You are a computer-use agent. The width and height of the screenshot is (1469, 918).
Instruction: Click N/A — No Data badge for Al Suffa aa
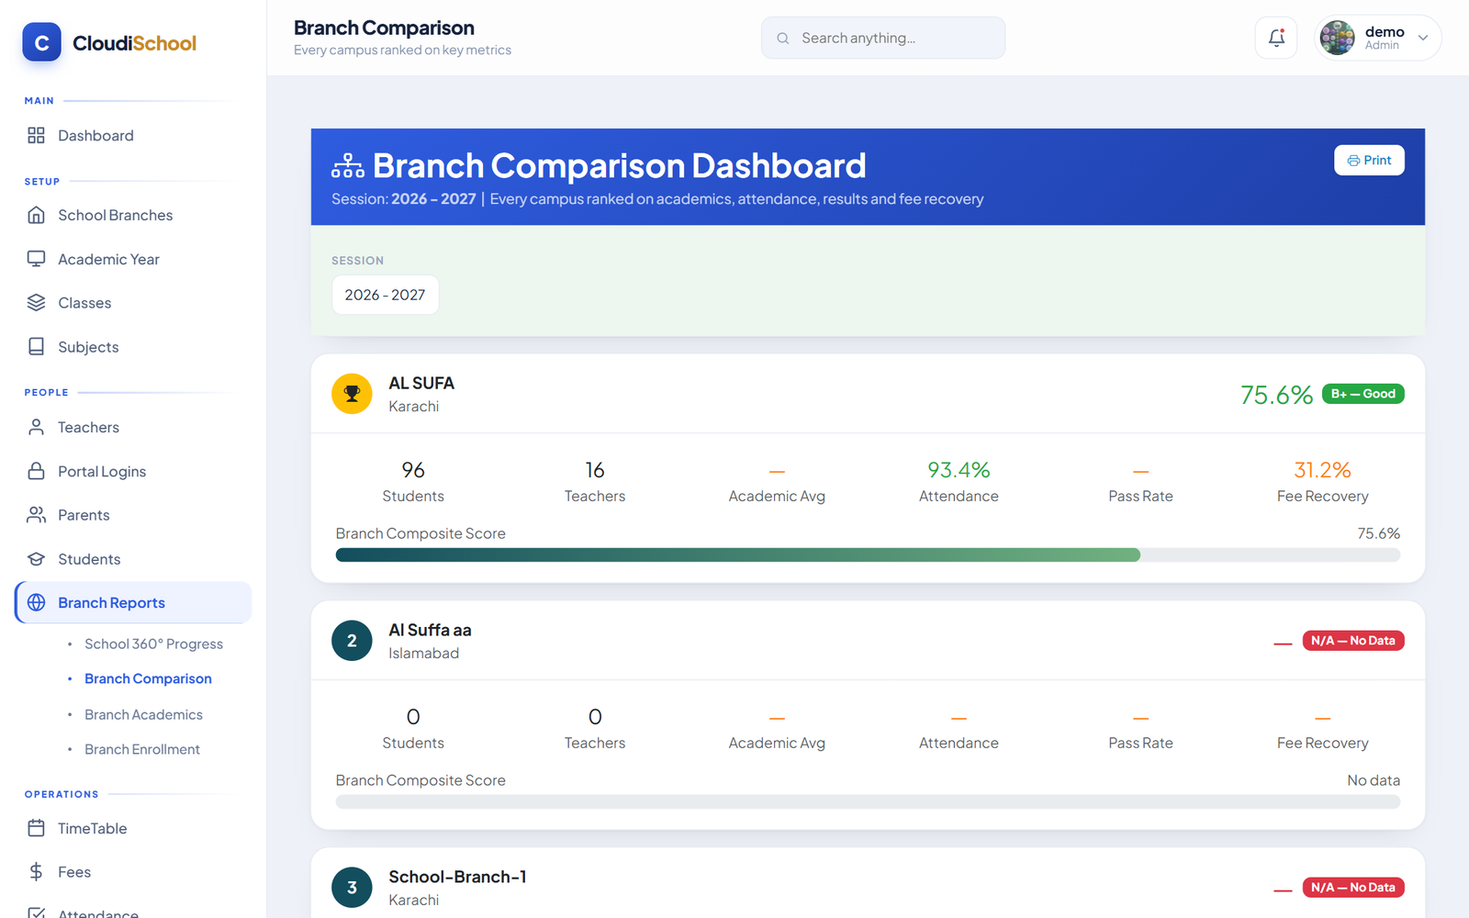tap(1353, 641)
